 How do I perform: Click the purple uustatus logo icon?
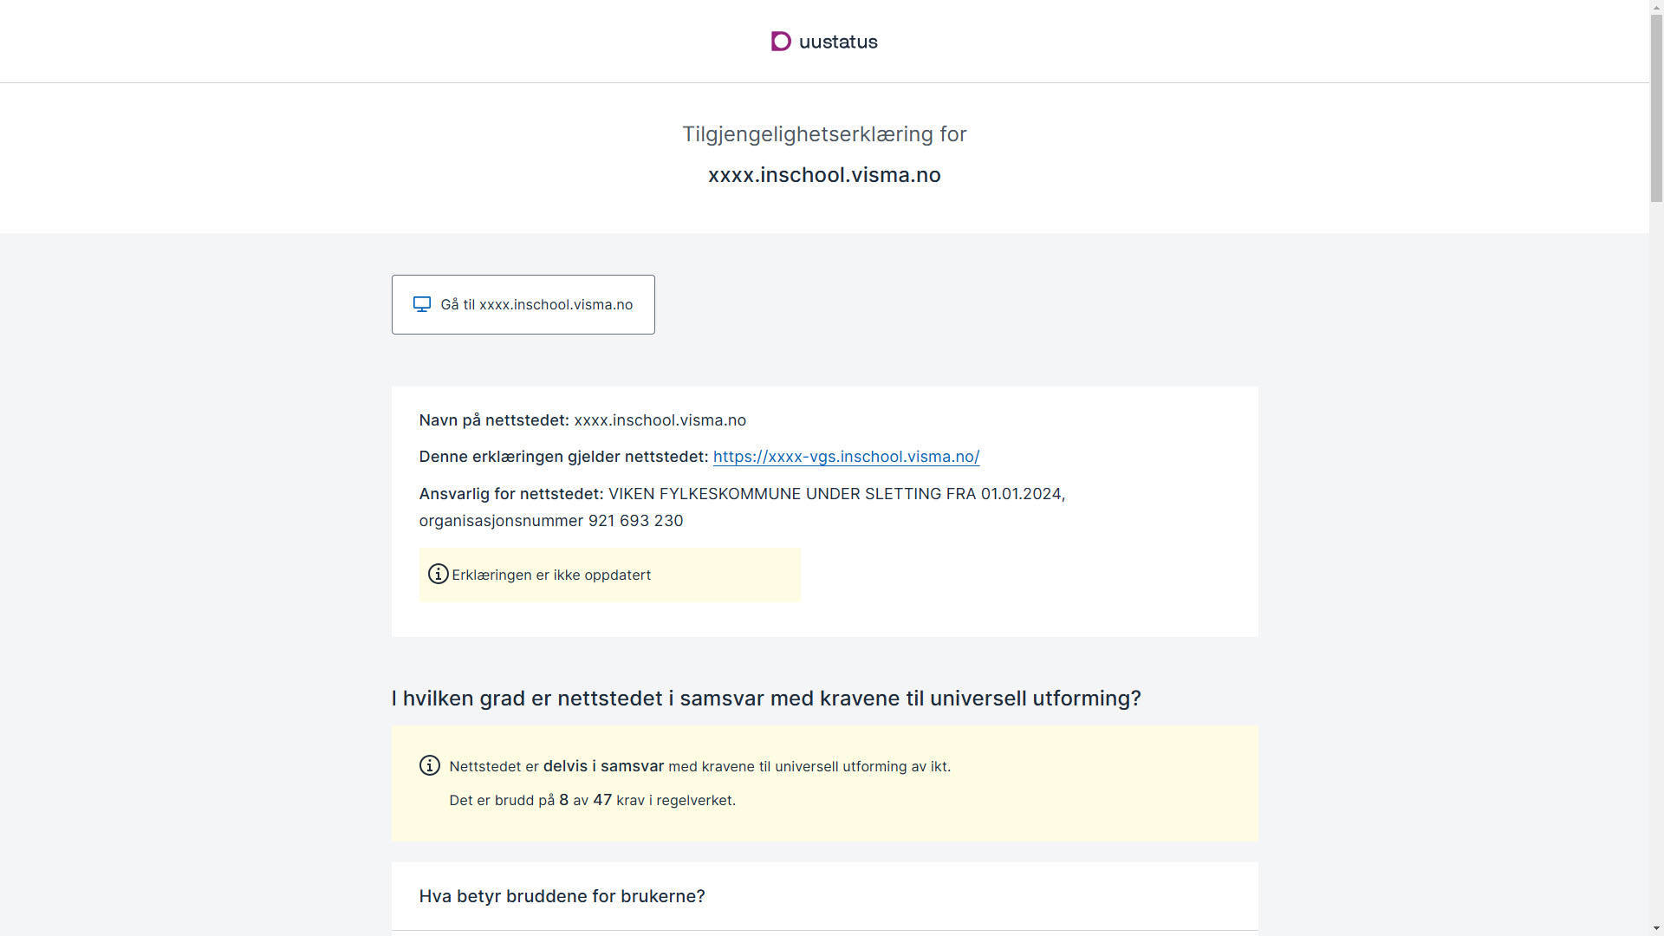tap(781, 42)
